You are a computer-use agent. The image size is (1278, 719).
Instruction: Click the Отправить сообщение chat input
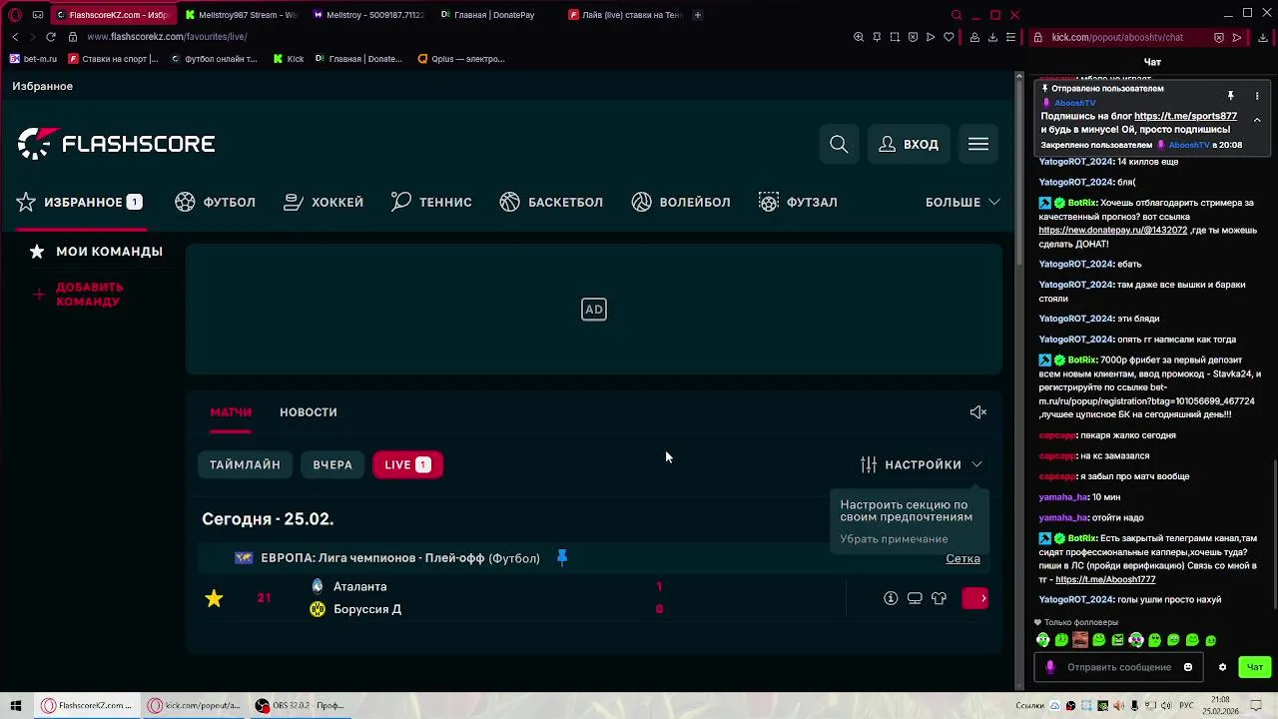point(1118,667)
